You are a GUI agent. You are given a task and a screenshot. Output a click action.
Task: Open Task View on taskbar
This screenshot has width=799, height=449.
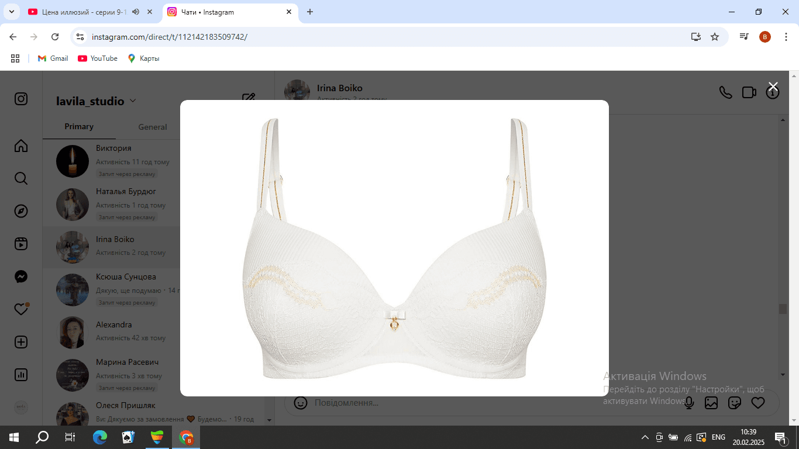70,437
